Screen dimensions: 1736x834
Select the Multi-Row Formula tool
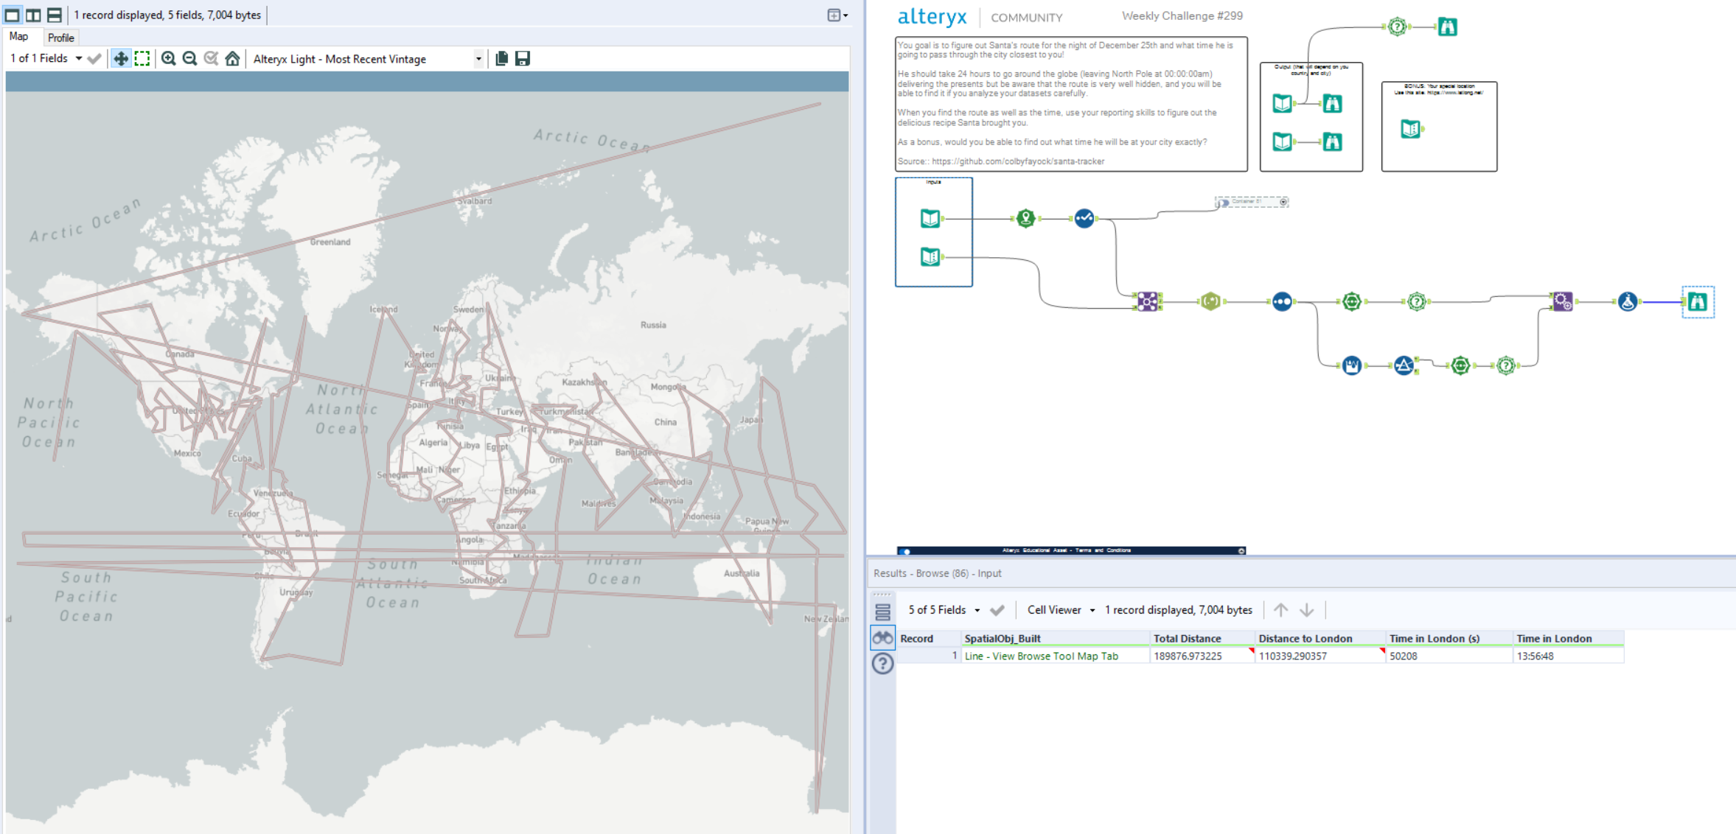(x=1282, y=301)
